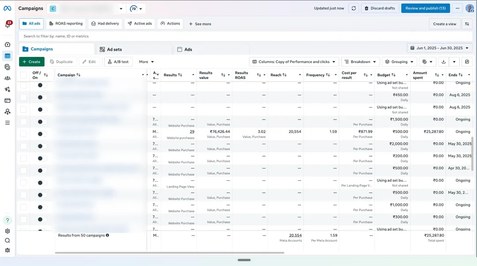Click the green Create button

click(32, 62)
